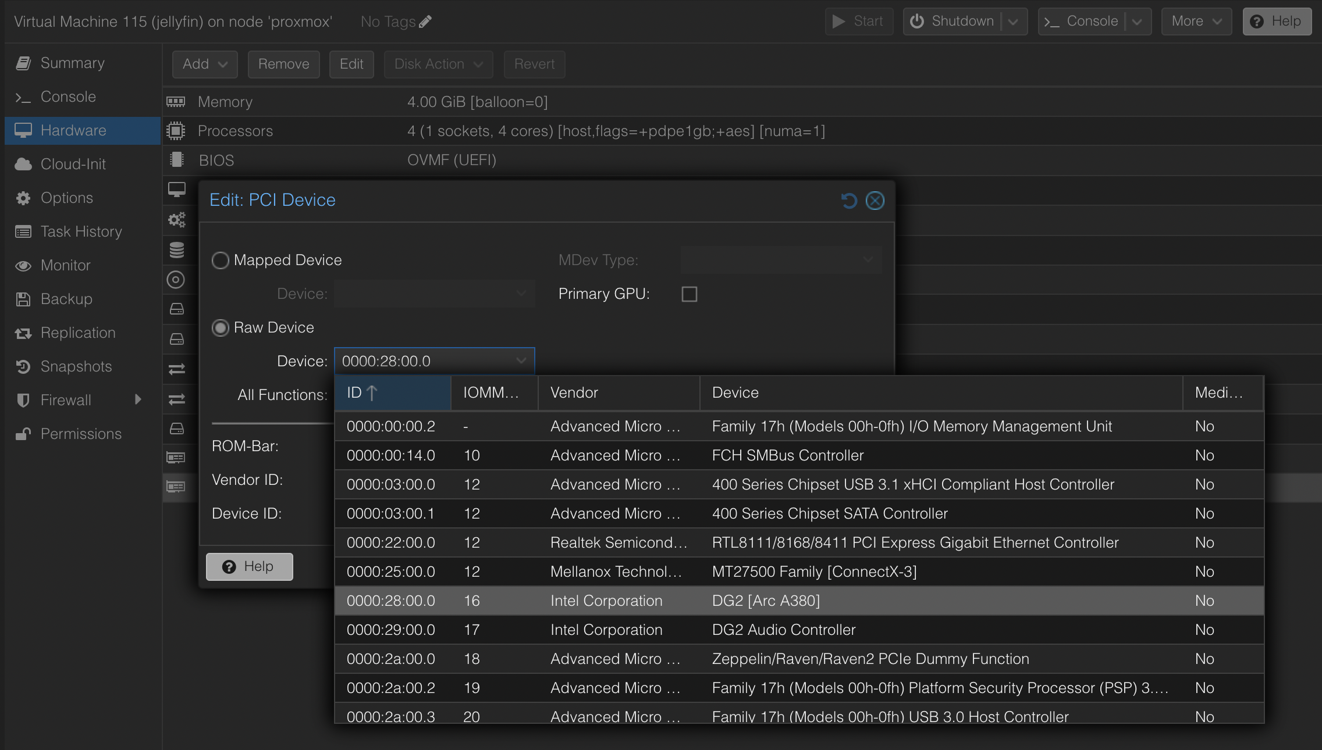1322x750 pixels.
Task: Open the Options sidebar tab
Action: point(83,198)
